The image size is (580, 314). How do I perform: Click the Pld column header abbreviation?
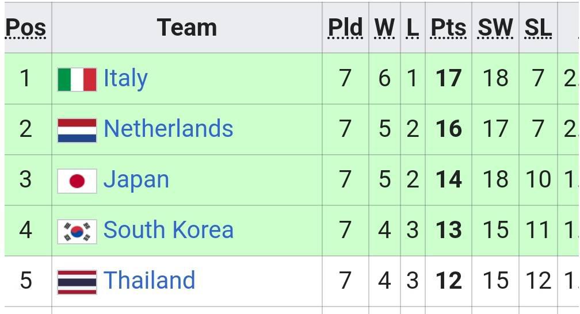(x=345, y=28)
